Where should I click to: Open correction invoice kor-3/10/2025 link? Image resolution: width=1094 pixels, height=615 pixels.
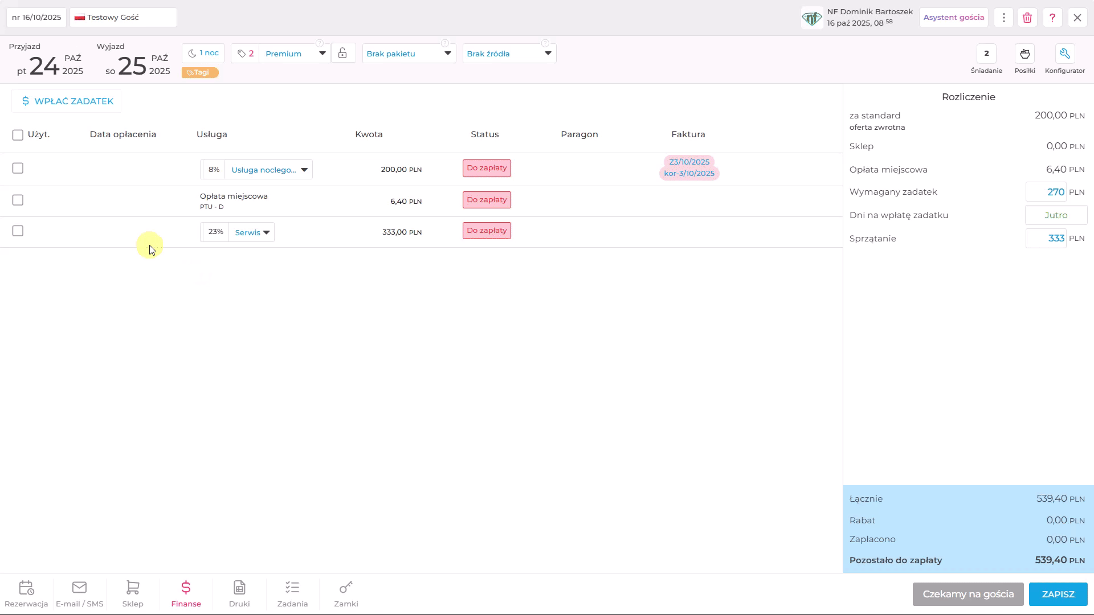689,173
